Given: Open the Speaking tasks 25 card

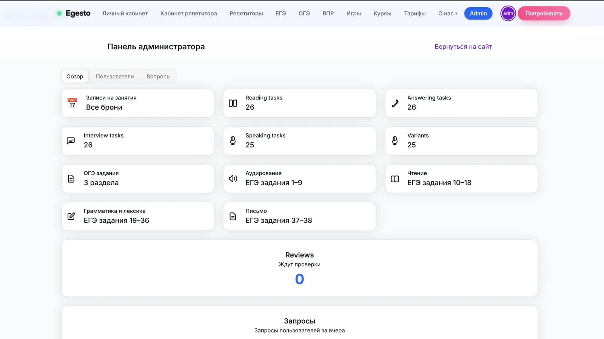Looking at the screenshot, I should [x=299, y=141].
